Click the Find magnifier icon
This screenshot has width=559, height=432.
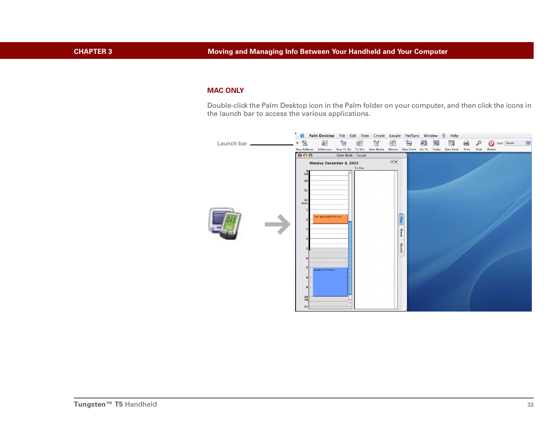[x=478, y=143]
